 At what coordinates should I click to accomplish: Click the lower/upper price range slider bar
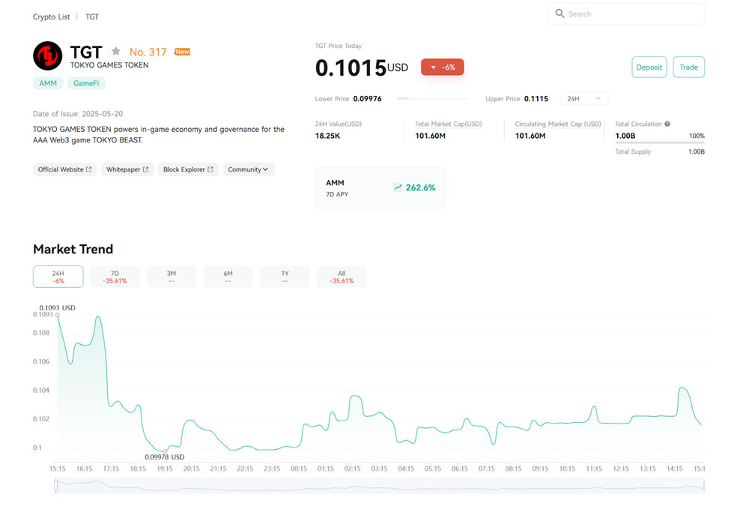point(434,98)
